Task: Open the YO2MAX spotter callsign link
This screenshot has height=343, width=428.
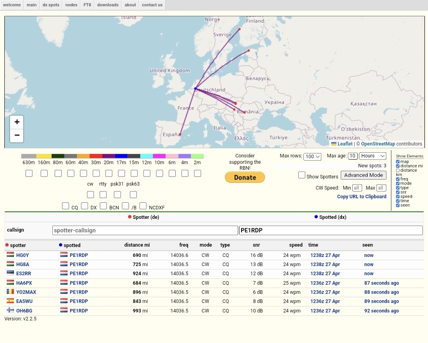Action: point(26,292)
